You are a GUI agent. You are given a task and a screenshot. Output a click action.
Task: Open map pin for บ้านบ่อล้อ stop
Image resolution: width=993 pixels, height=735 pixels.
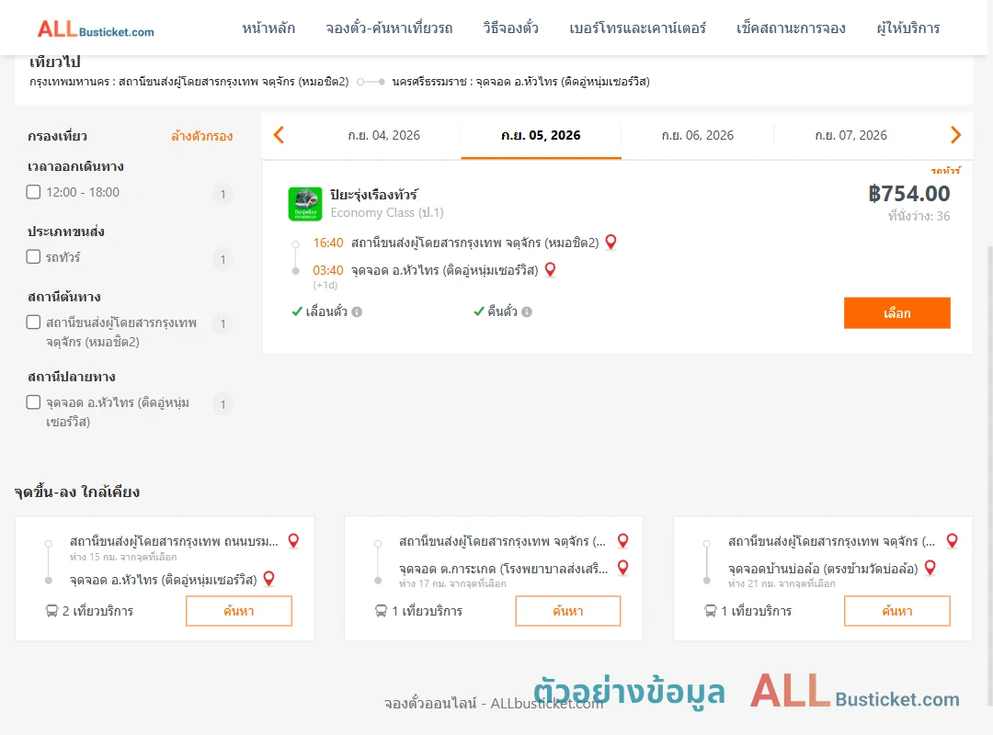(x=930, y=568)
